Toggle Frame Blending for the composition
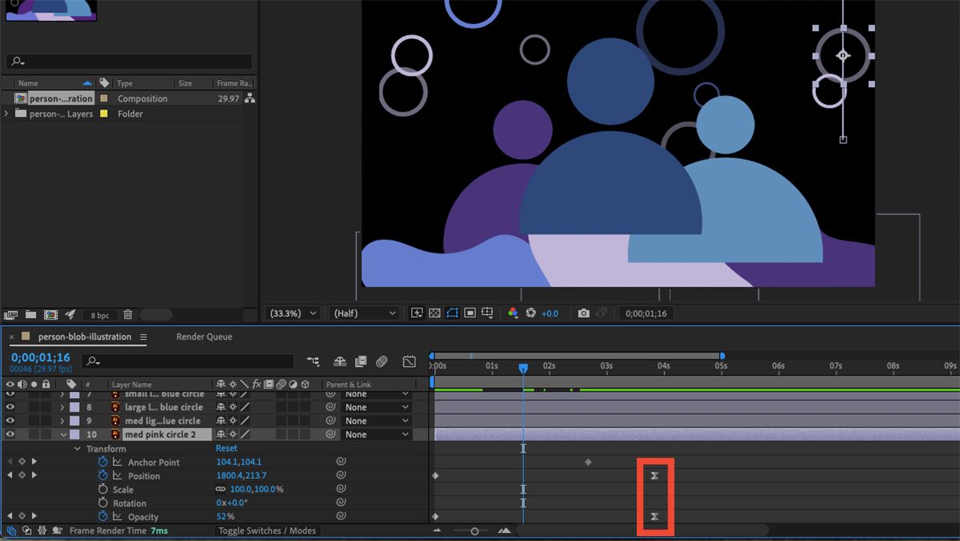Screen dimensions: 960x541 [x=362, y=361]
